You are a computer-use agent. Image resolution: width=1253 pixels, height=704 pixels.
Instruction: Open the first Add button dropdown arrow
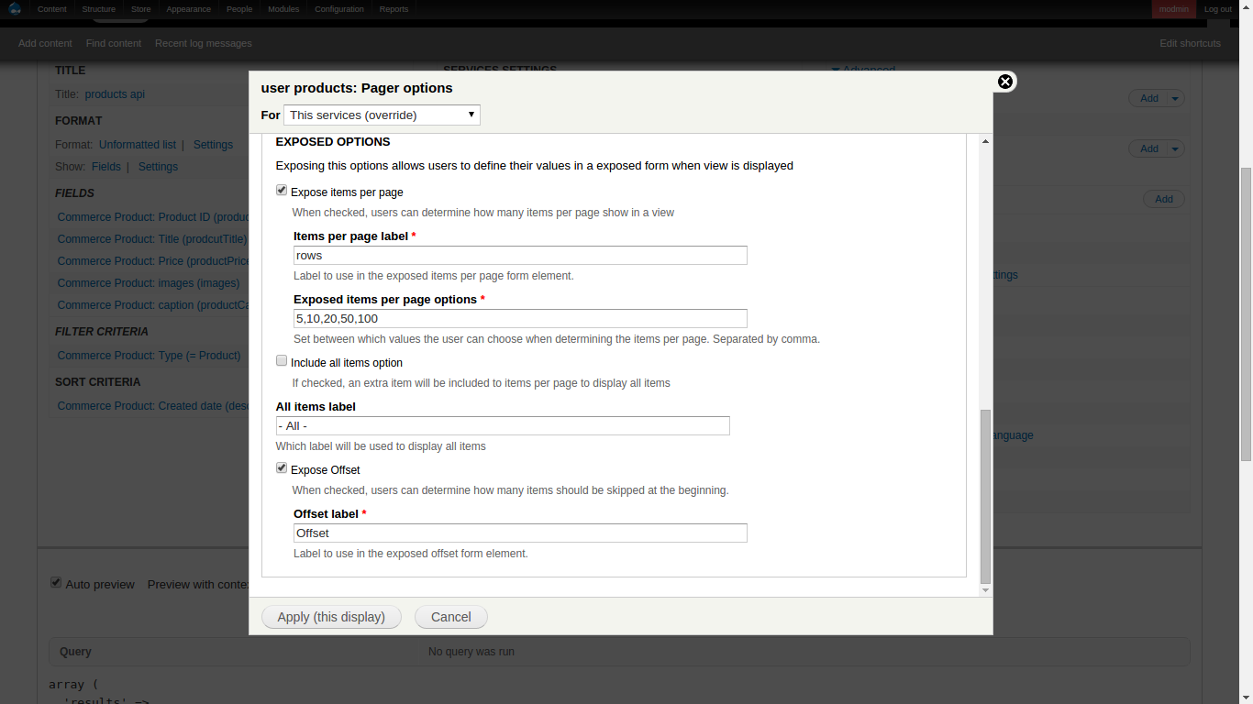pyautogui.click(x=1176, y=98)
